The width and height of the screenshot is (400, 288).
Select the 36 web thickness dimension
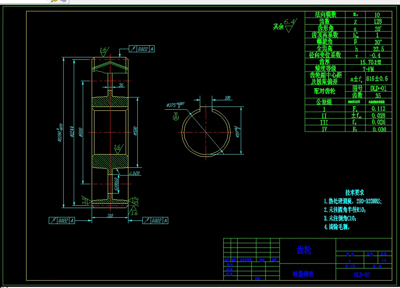121,85
